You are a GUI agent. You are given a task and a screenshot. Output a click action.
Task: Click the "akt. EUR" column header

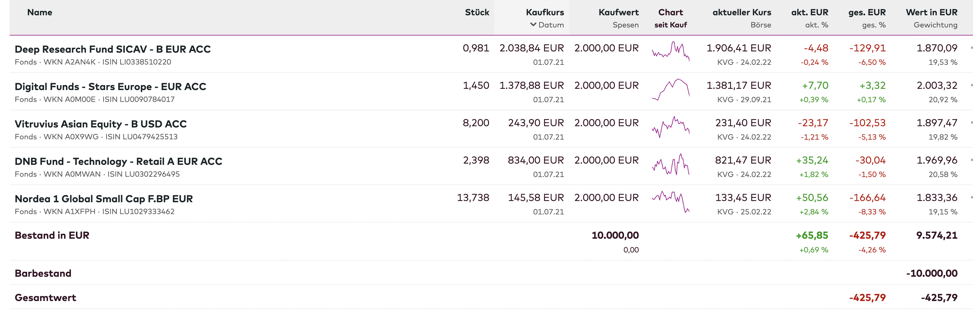coord(809,12)
